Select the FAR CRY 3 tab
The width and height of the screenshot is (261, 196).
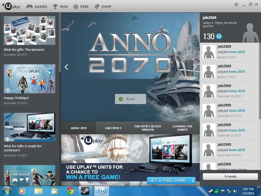click(x=113, y=128)
